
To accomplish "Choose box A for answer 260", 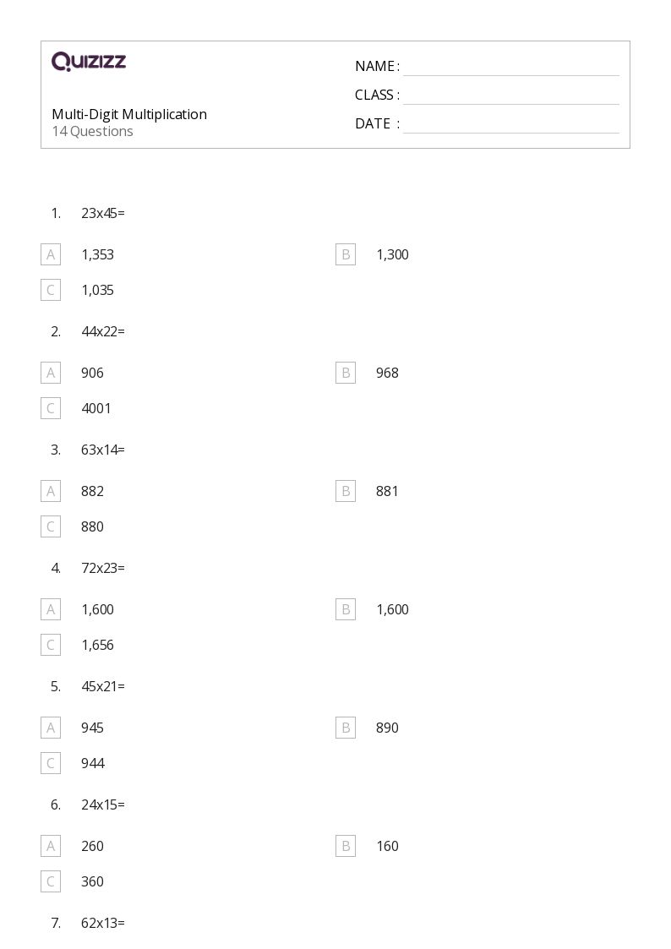I will pos(51,846).
